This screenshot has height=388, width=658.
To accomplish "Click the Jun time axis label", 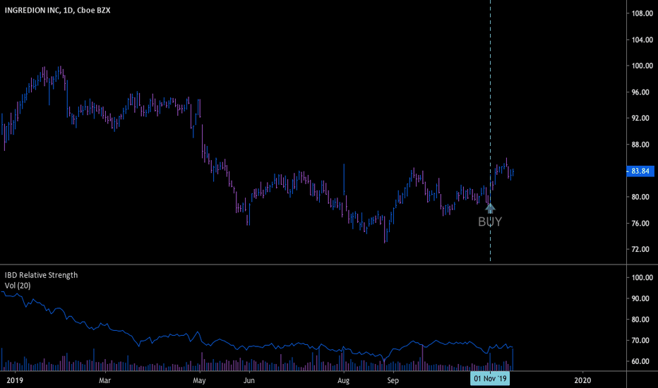I will point(249,380).
